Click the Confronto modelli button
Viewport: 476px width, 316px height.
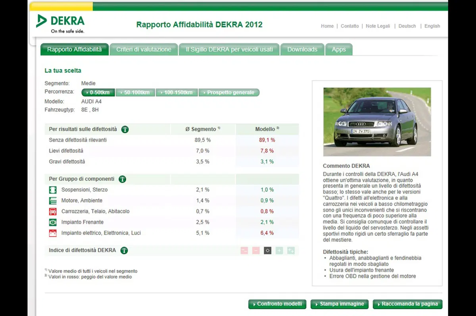278,304
